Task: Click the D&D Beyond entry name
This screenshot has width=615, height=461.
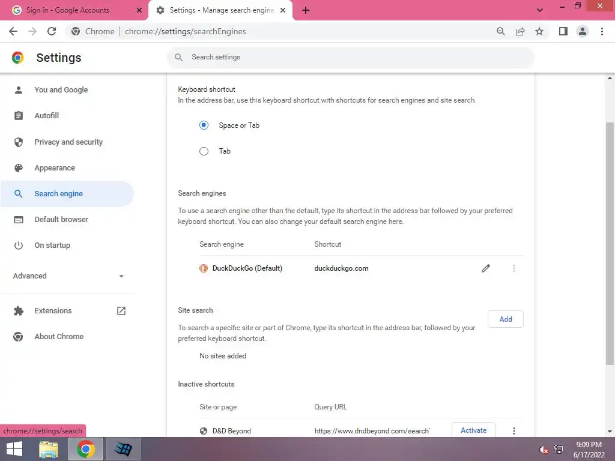Action: [x=231, y=431]
